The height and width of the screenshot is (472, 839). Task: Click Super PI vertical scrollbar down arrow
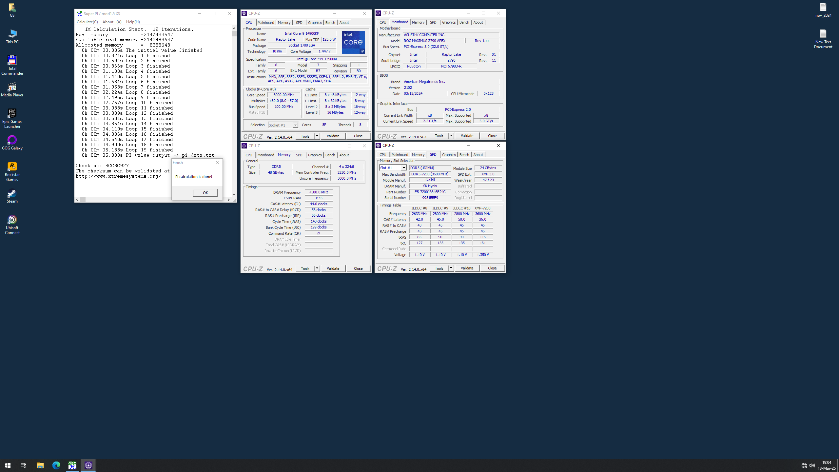coord(234,194)
